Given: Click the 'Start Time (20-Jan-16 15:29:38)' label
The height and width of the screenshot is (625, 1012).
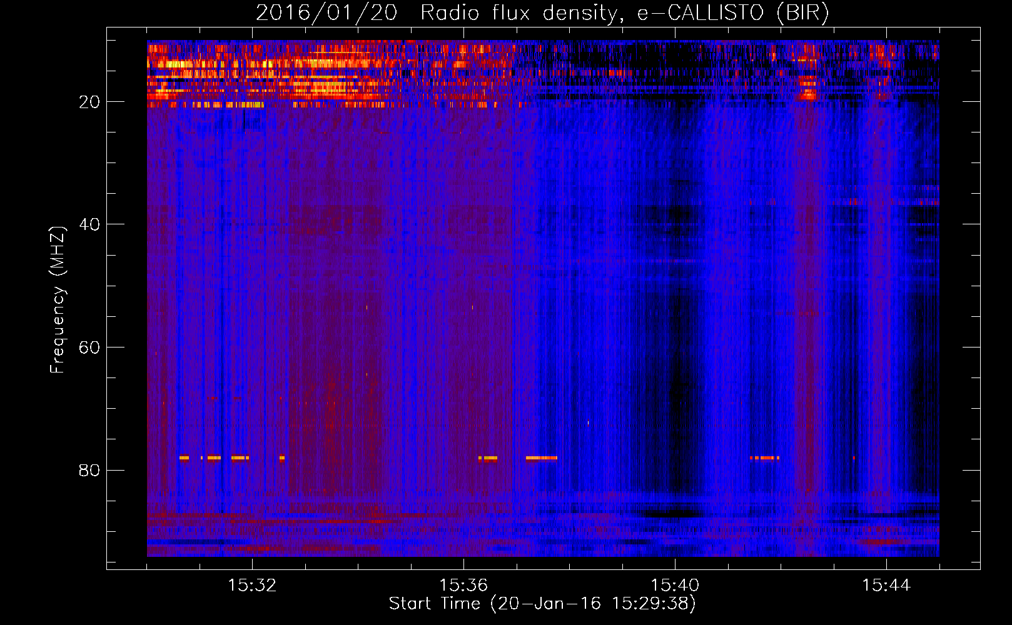Looking at the screenshot, I should tap(542, 604).
